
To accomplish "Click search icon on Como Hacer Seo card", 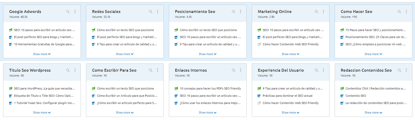I will point(400,12).
